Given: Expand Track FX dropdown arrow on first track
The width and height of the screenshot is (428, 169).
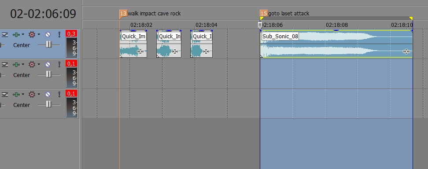Looking at the screenshot, I should (23, 34).
